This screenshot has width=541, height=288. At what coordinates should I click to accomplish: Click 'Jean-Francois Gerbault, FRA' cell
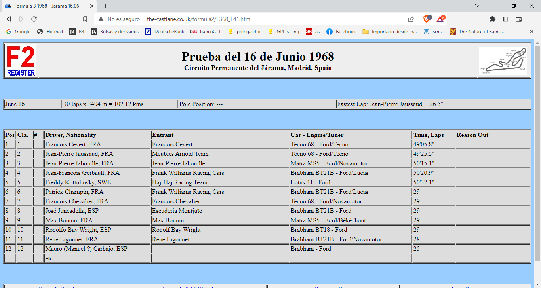point(97,173)
